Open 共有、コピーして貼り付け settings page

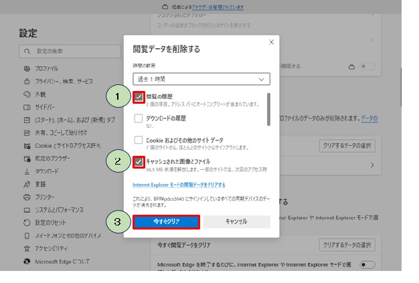(x=61, y=132)
